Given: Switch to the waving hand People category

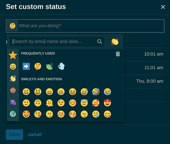Looking at the screenshot, I should (13, 78).
